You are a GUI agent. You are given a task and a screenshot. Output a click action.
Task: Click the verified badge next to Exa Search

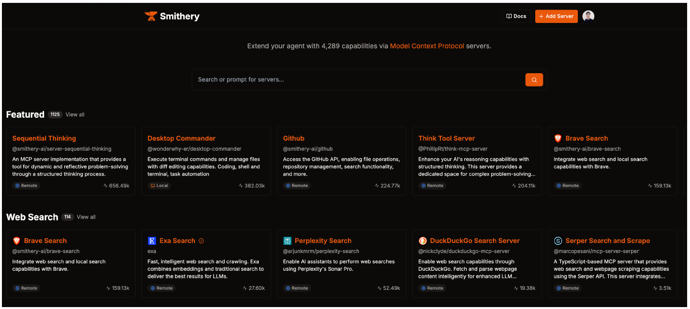pyautogui.click(x=201, y=241)
